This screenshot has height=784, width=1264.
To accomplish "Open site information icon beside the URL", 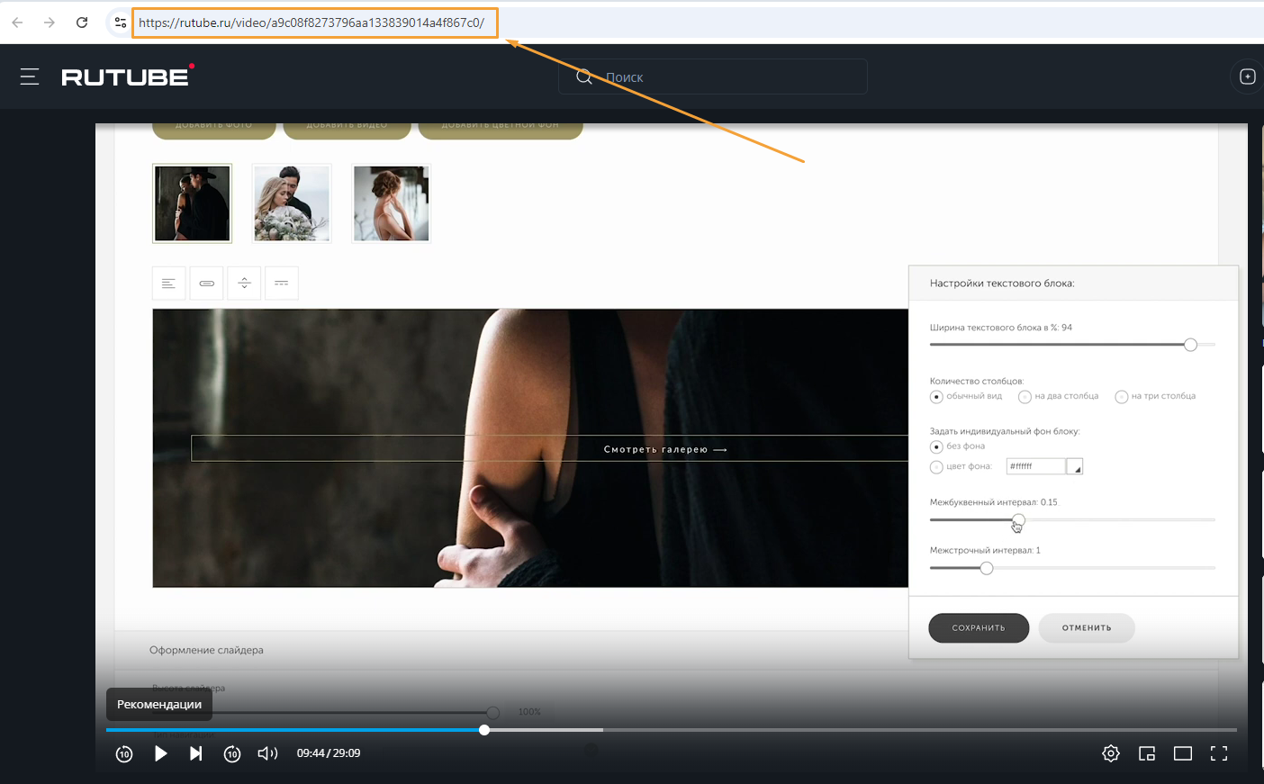I will [x=120, y=23].
